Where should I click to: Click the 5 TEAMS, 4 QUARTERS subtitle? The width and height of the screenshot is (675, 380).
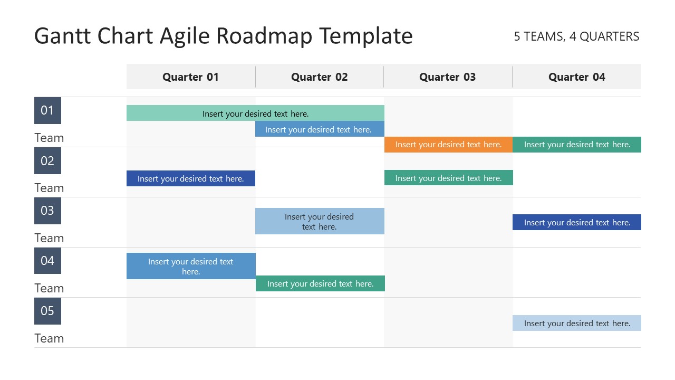(576, 36)
